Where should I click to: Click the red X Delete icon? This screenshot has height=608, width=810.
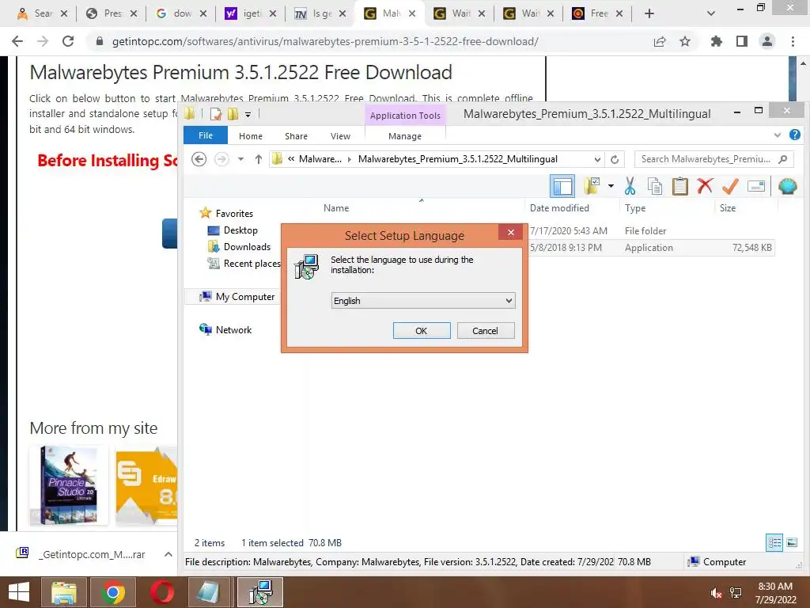coord(705,185)
